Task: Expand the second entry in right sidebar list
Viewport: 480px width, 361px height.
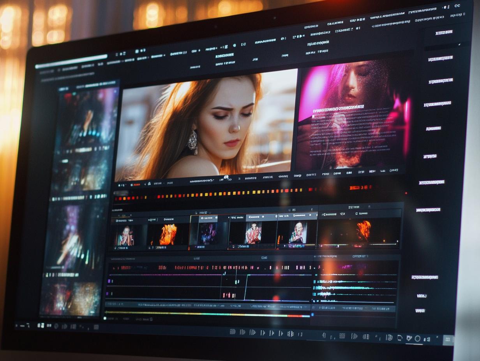Action: click(x=440, y=59)
